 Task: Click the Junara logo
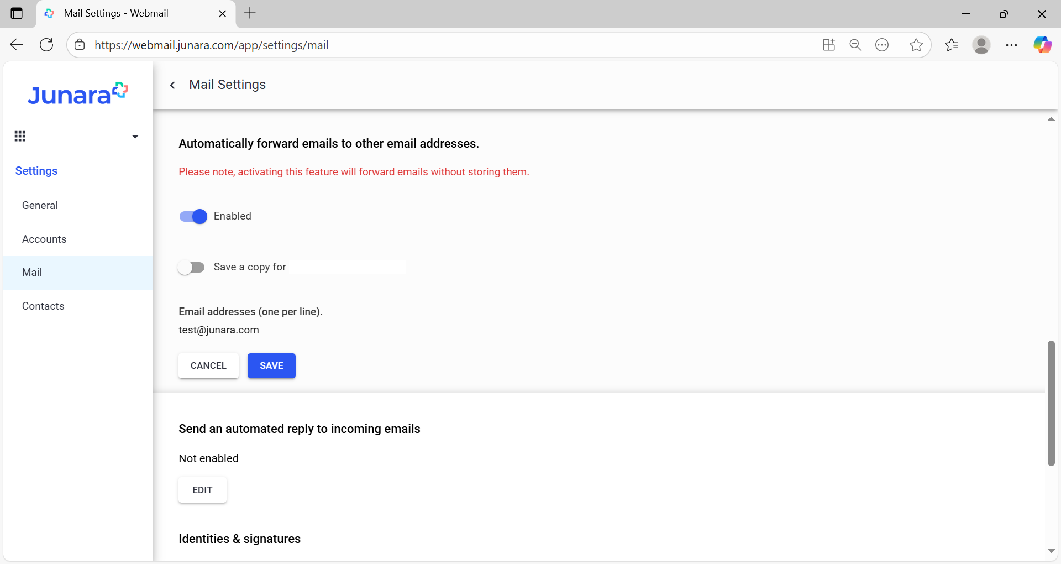[78, 94]
